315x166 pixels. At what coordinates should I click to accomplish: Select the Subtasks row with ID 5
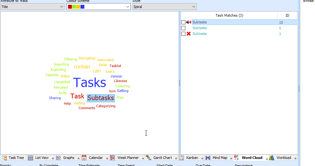244,28
